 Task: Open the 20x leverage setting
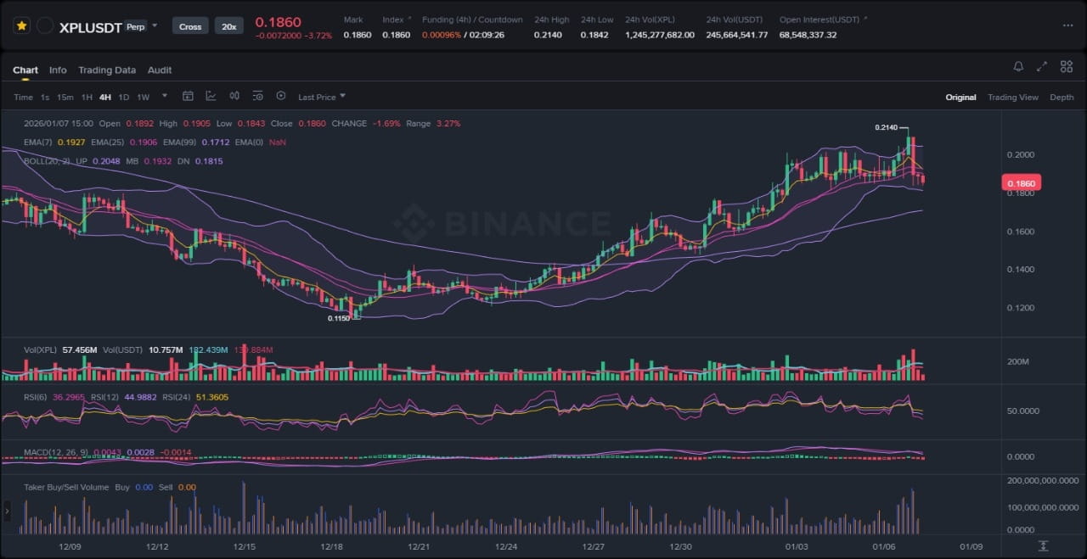(x=228, y=26)
